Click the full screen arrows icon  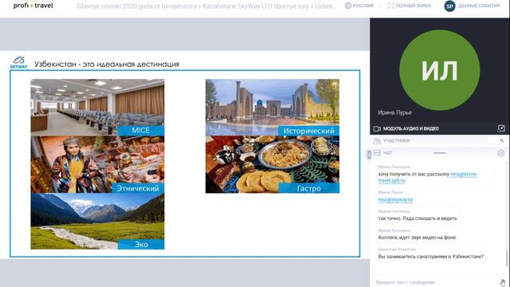point(390,6)
